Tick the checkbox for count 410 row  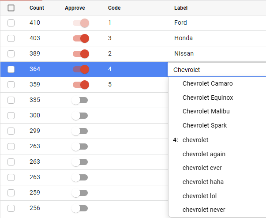click(11, 23)
